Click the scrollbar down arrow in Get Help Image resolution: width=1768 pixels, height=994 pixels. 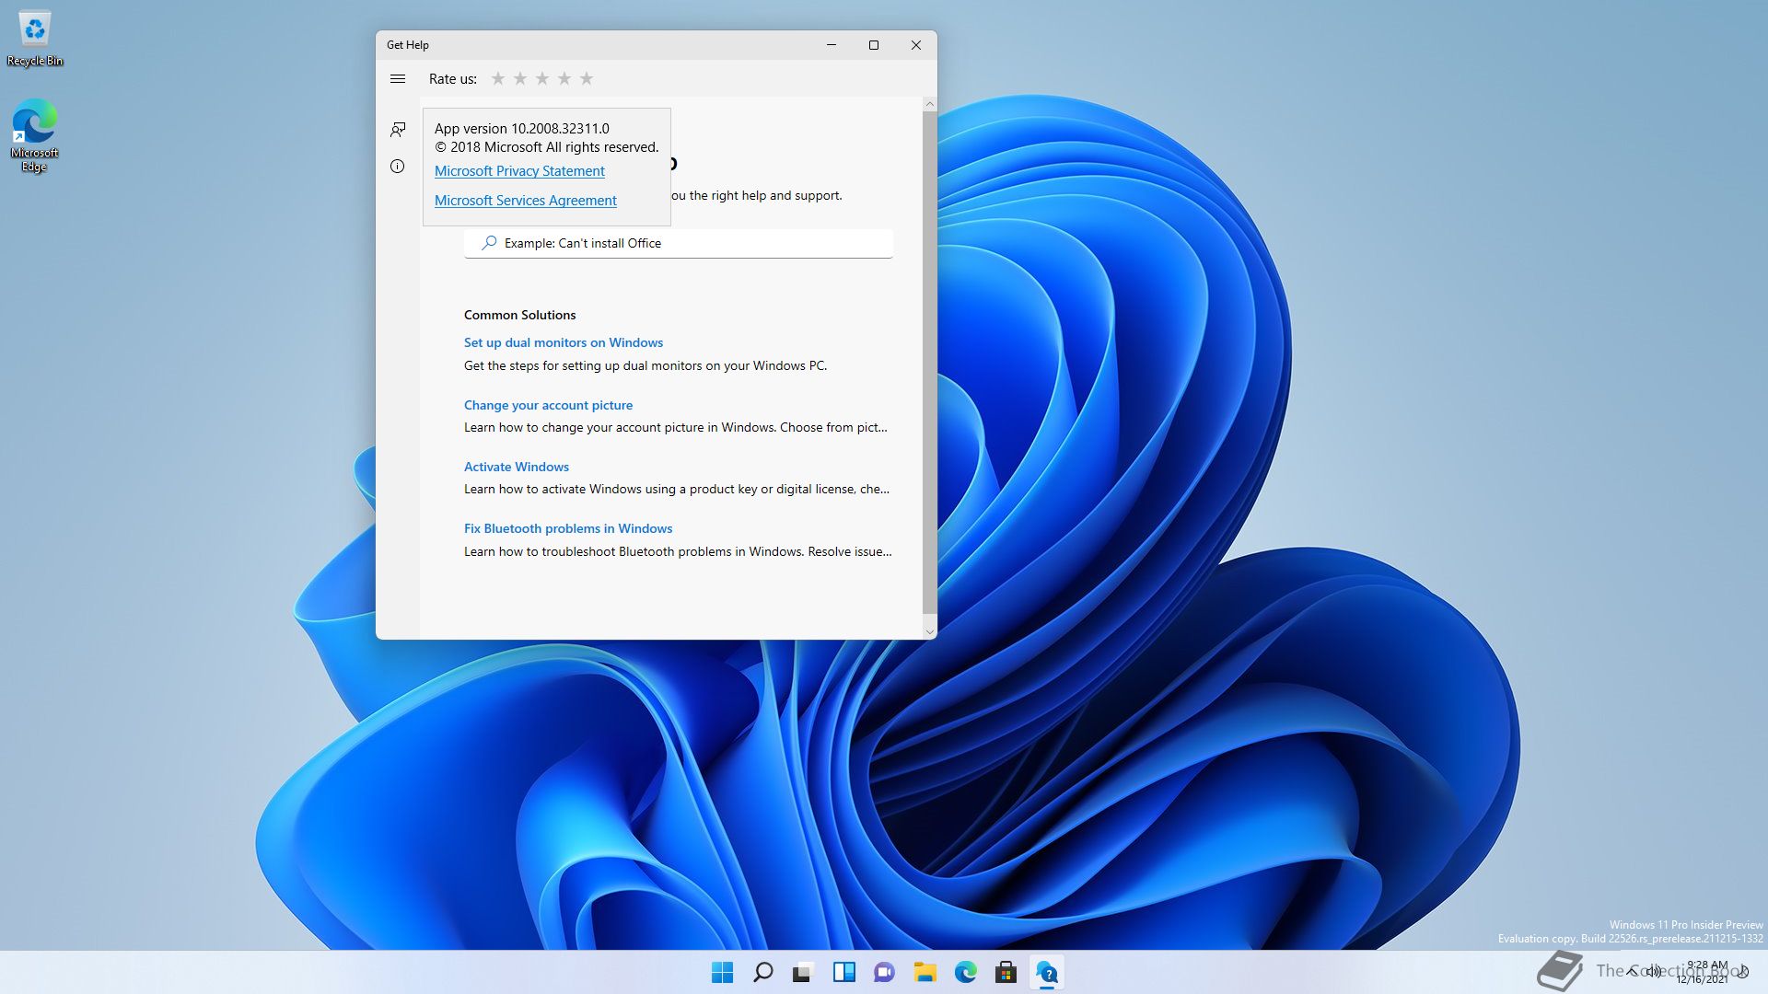coord(929,631)
